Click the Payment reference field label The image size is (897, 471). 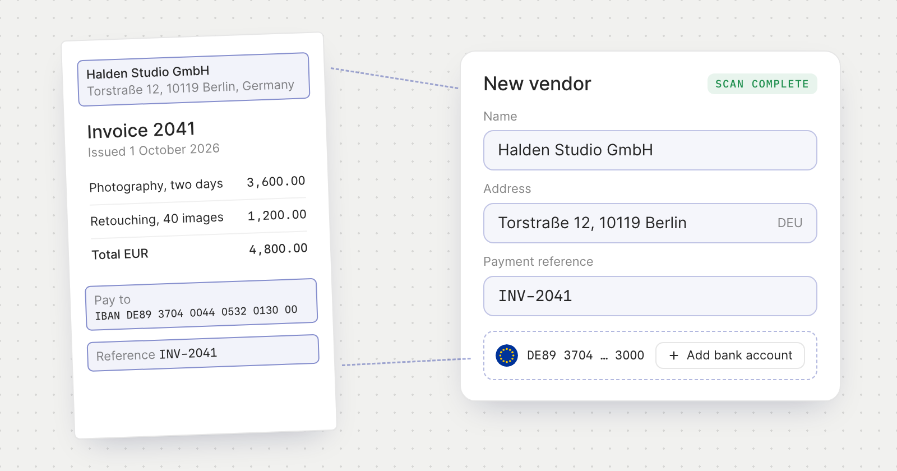click(x=538, y=262)
